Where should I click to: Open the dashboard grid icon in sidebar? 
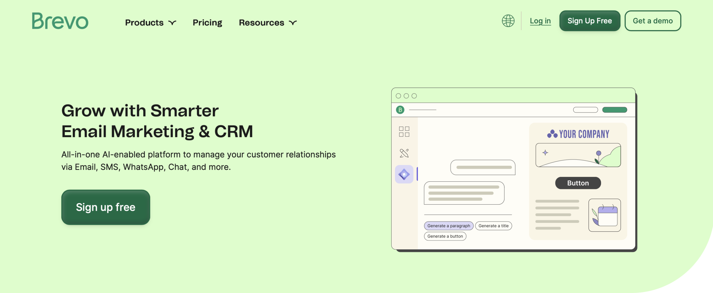[x=404, y=131]
